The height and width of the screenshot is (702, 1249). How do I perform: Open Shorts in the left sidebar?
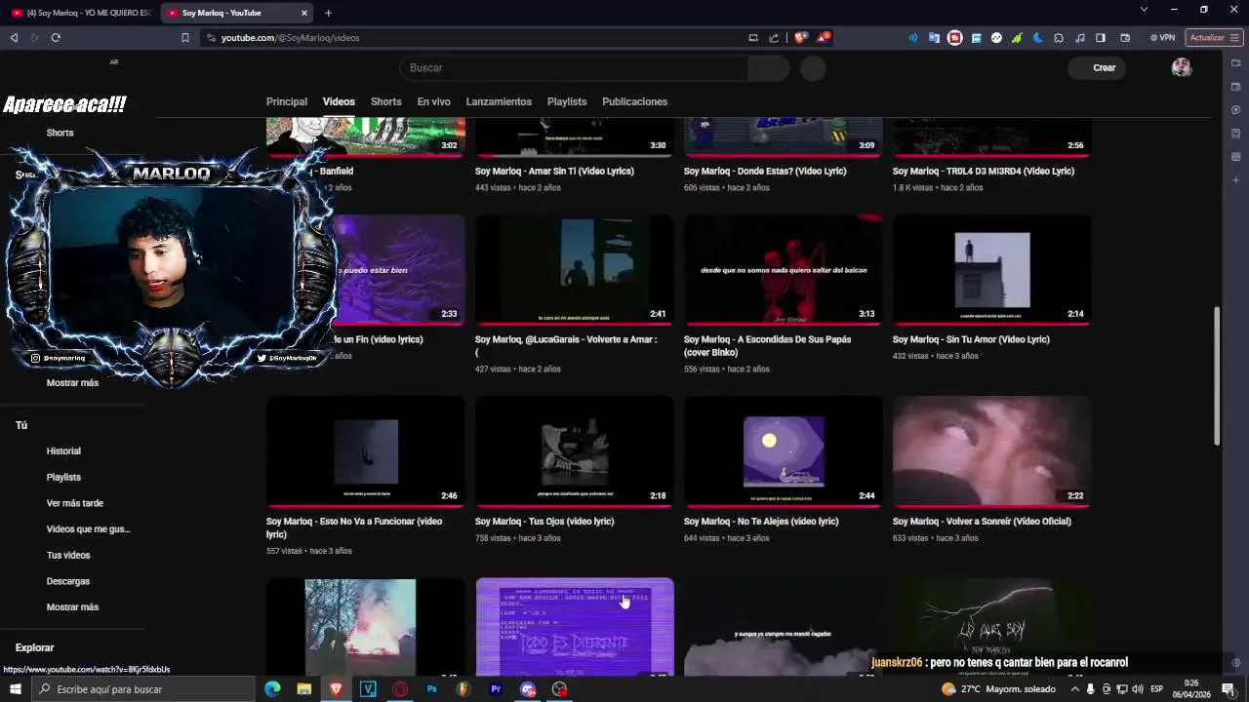coord(60,133)
